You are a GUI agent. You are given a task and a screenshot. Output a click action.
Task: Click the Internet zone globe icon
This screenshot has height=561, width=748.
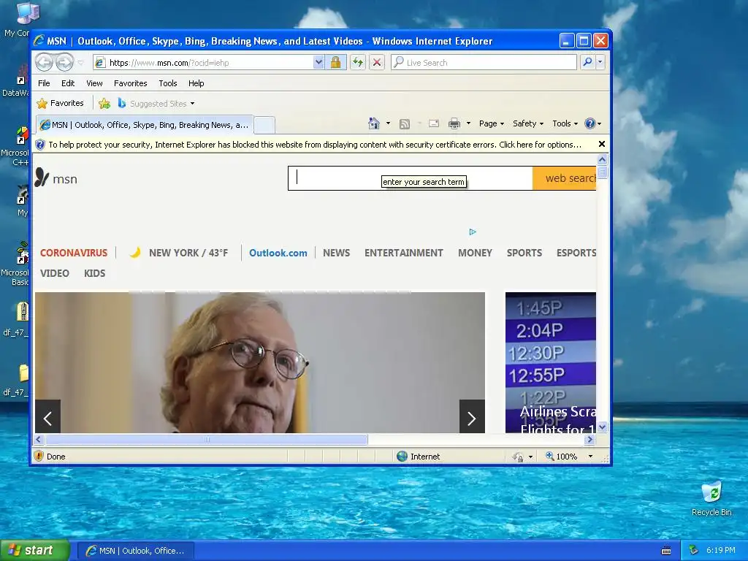(402, 456)
